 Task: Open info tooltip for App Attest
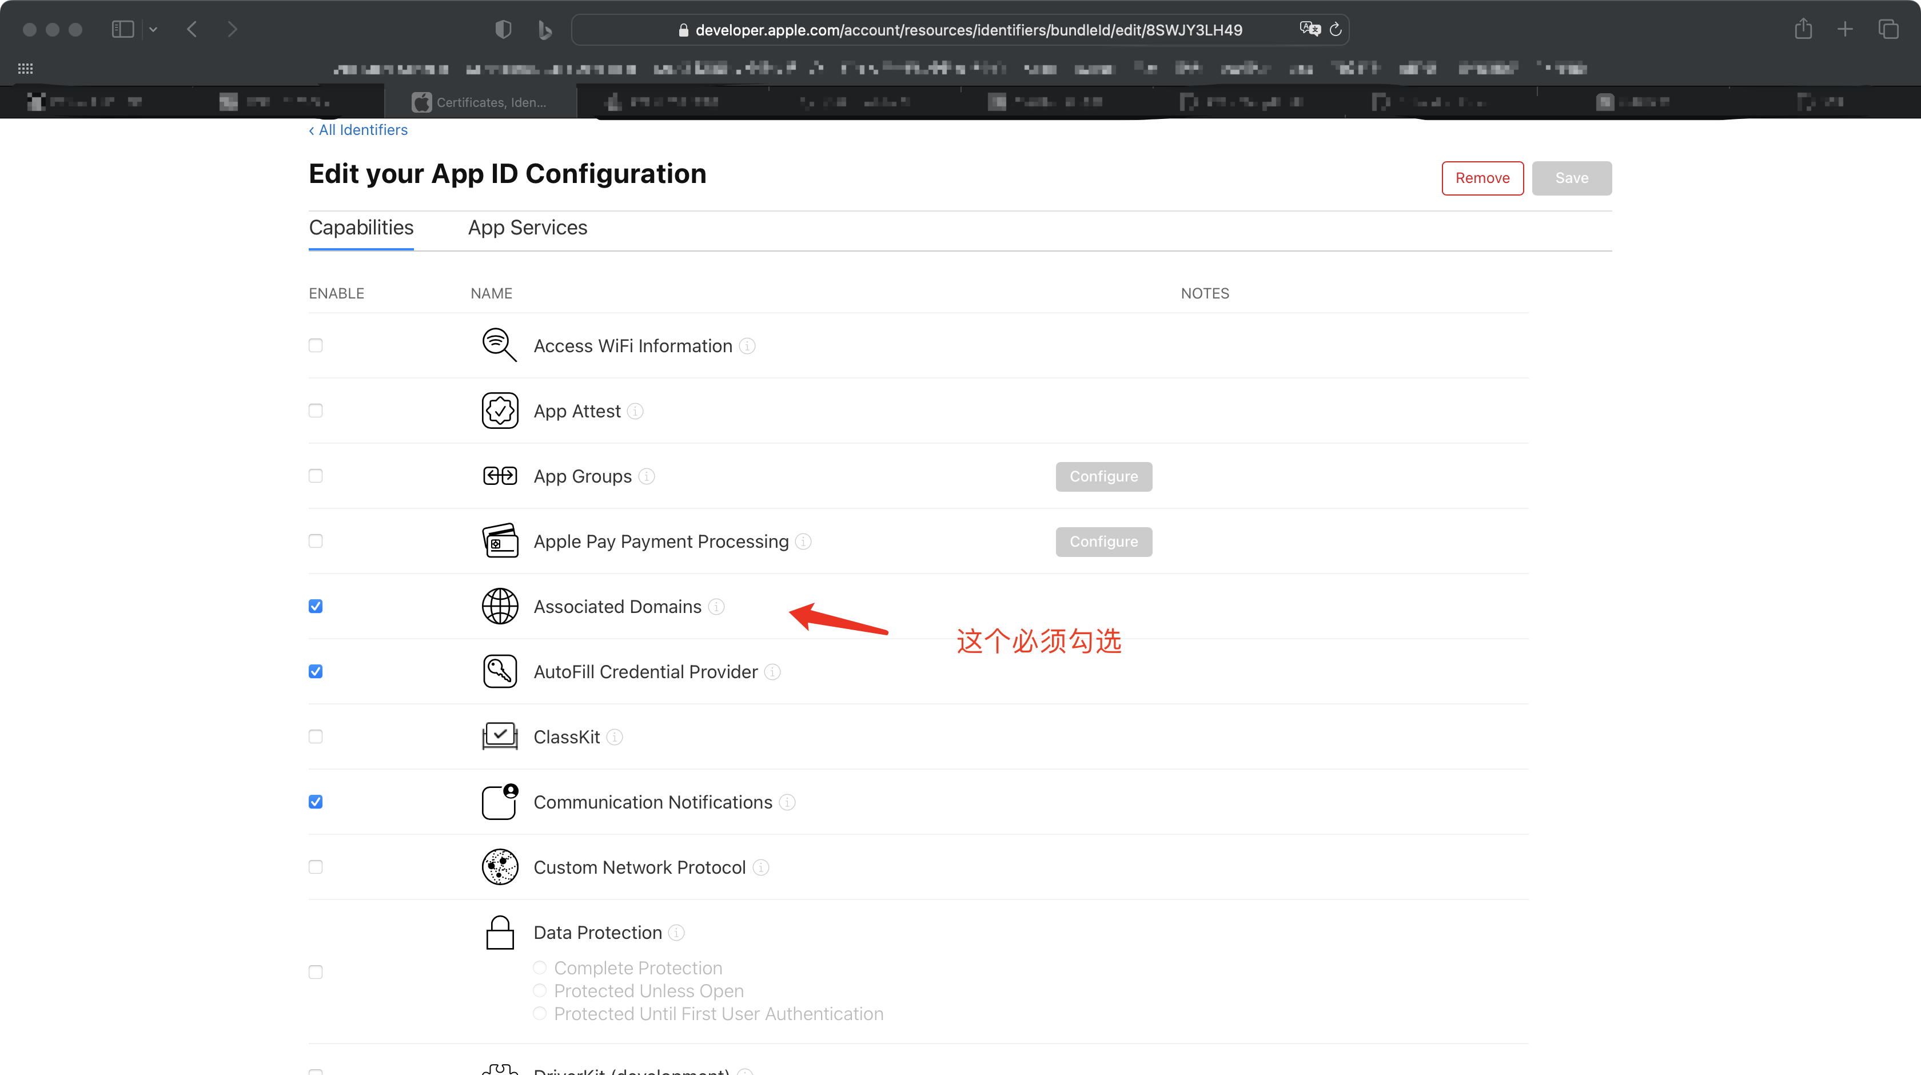[635, 411]
